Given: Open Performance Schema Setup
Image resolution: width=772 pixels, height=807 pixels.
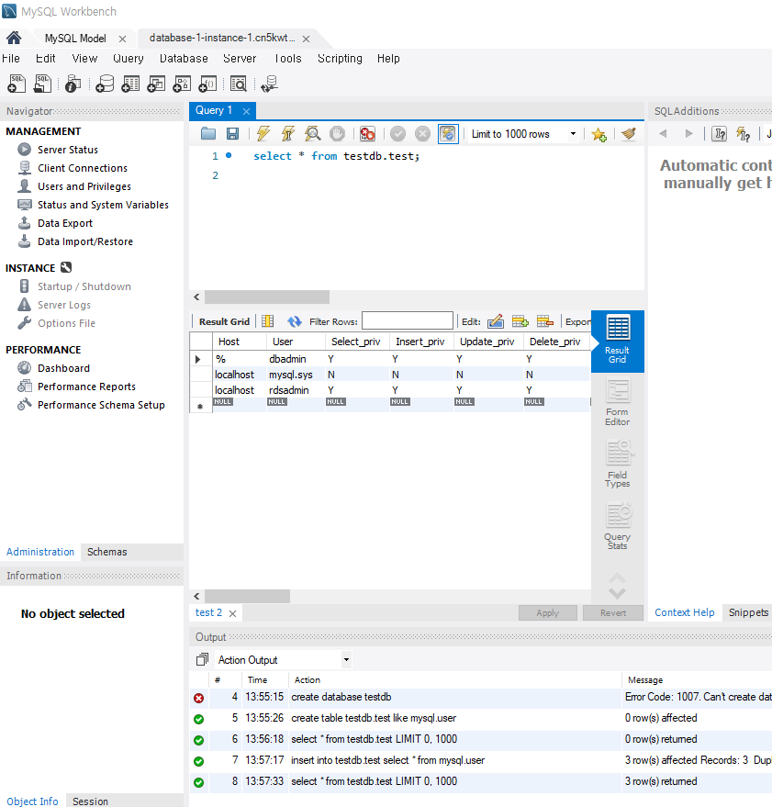Looking at the screenshot, I should [101, 405].
